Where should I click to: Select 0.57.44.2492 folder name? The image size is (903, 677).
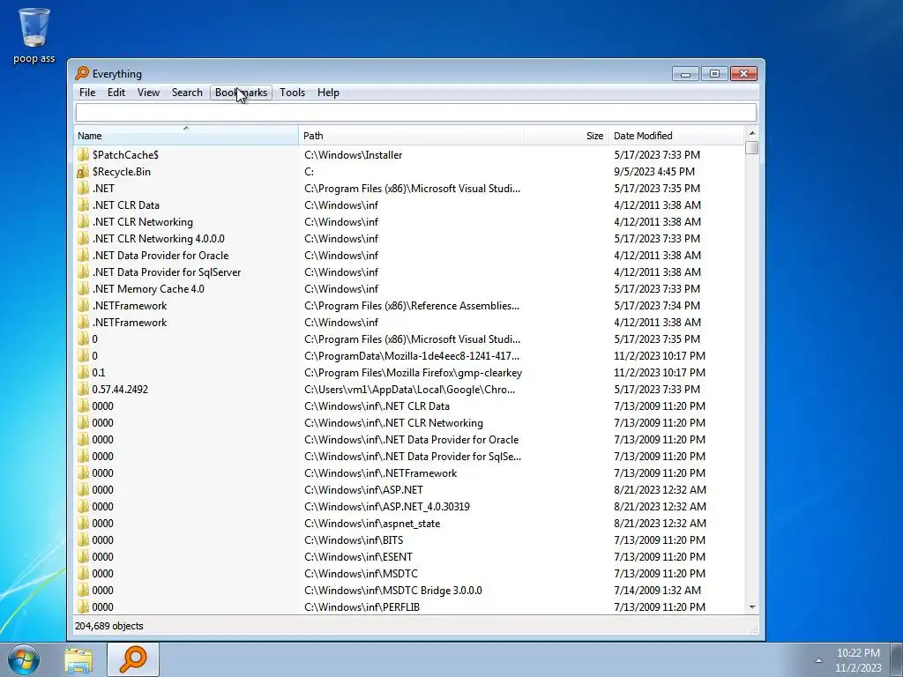pos(120,389)
